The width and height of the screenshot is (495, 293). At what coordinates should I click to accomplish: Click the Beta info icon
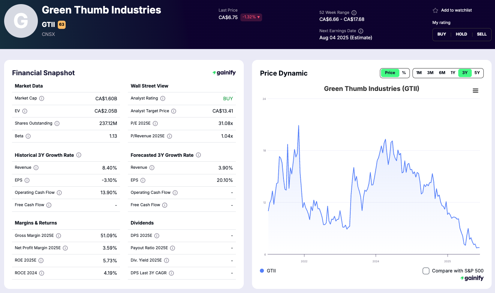28,136
